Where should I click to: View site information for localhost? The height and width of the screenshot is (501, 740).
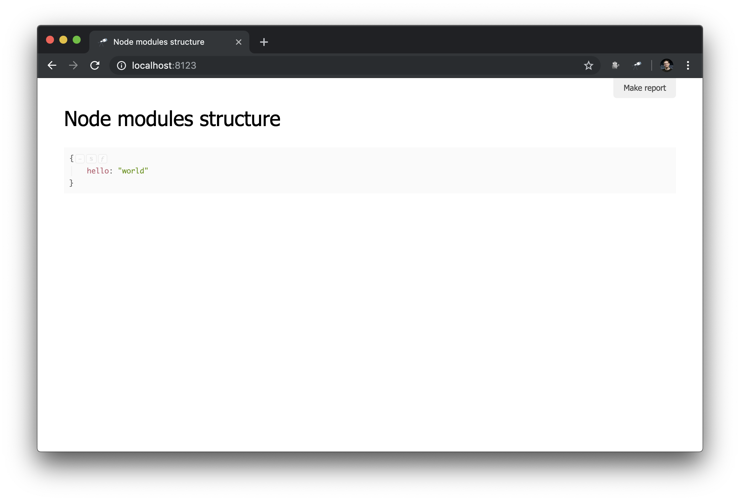tap(121, 65)
